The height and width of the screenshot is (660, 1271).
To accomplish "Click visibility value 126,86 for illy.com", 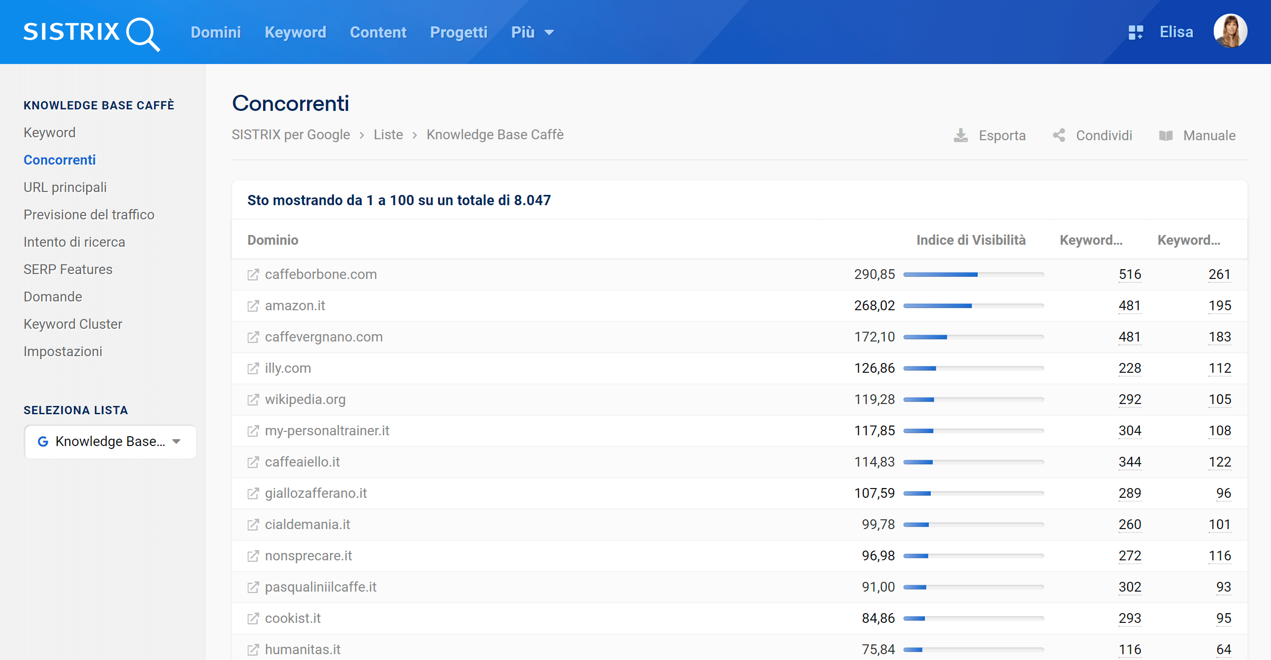I will (x=875, y=368).
